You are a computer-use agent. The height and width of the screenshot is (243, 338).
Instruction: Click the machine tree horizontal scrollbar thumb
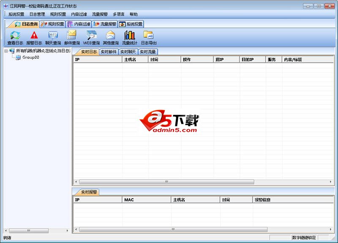29,231
